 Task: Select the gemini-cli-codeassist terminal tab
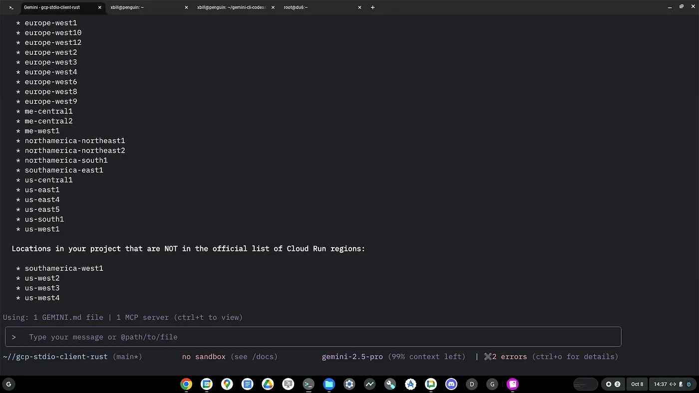click(x=232, y=7)
